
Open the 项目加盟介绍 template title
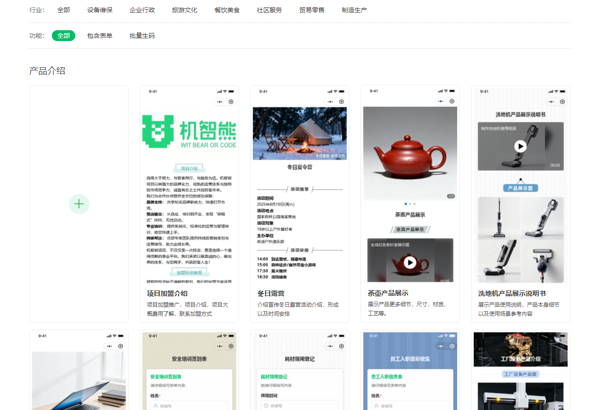(167, 294)
